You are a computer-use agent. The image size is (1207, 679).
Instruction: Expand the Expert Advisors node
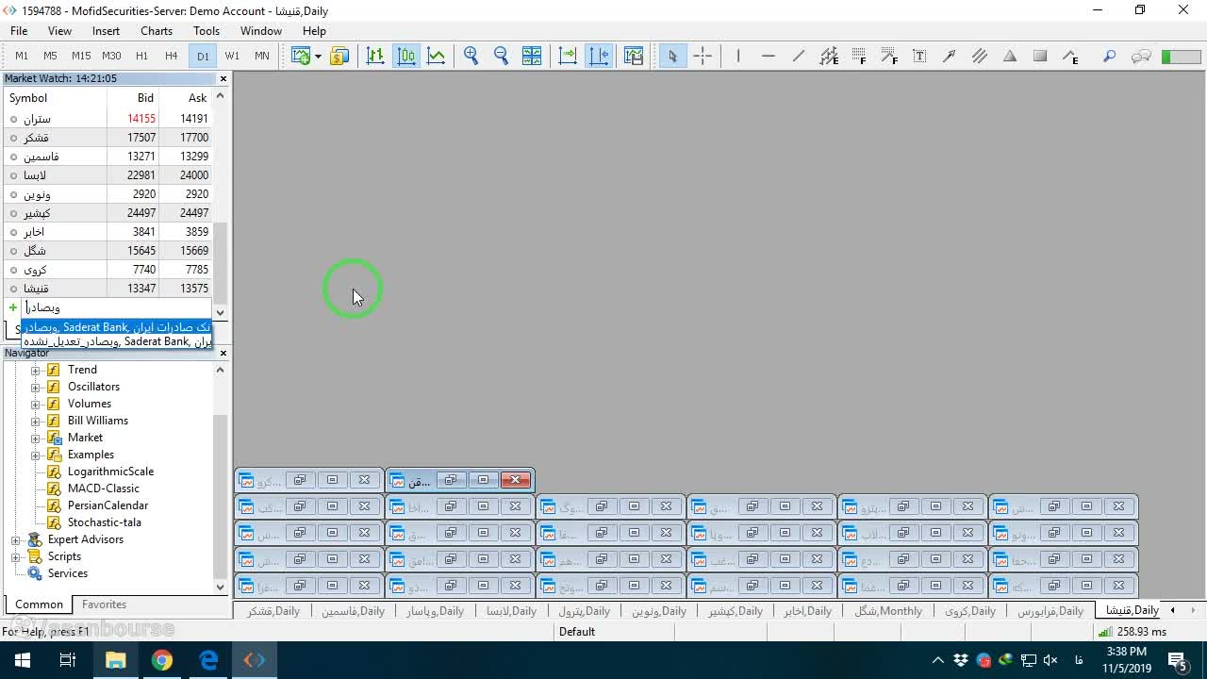[16, 539]
